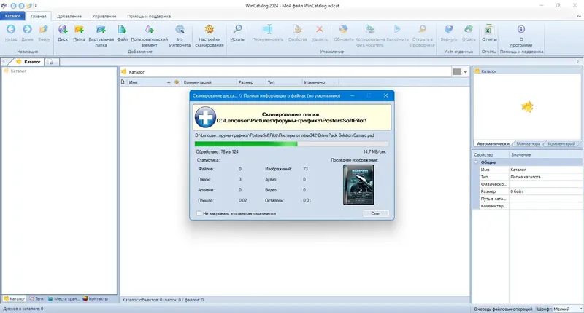Click the last image thumbnail in dialog

click(358, 185)
